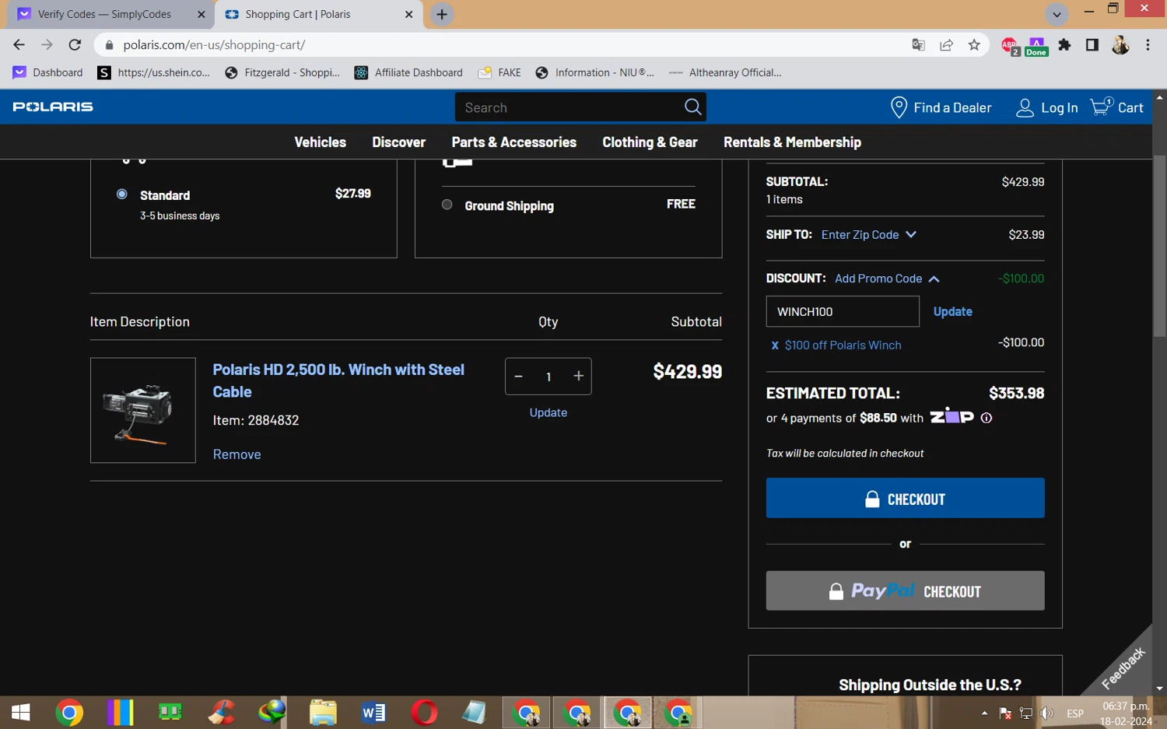Open the AdBlock extension icon

click(x=1009, y=45)
